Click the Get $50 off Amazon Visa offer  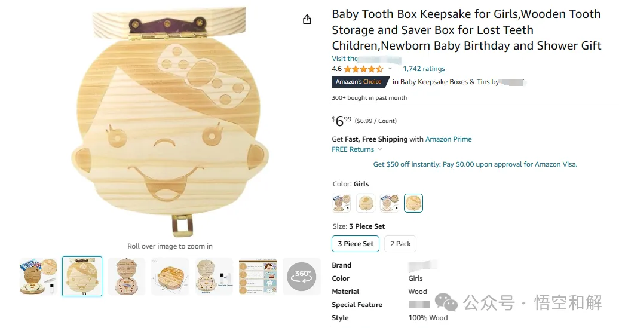(475, 164)
